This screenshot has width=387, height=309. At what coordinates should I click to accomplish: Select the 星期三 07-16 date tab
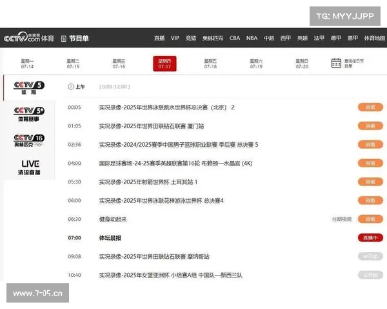tap(119, 64)
